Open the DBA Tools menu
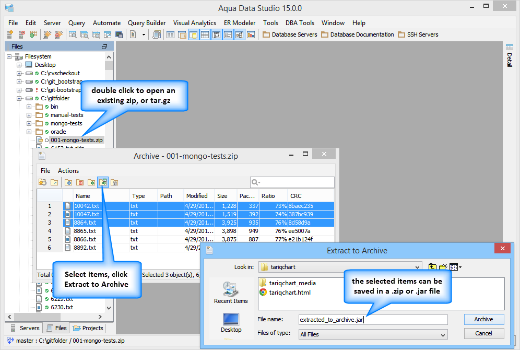This screenshot has height=350, width=520. click(x=300, y=23)
